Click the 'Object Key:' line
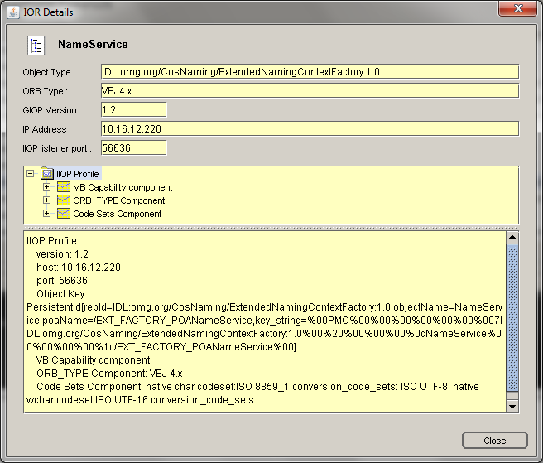 coord(61,294)
